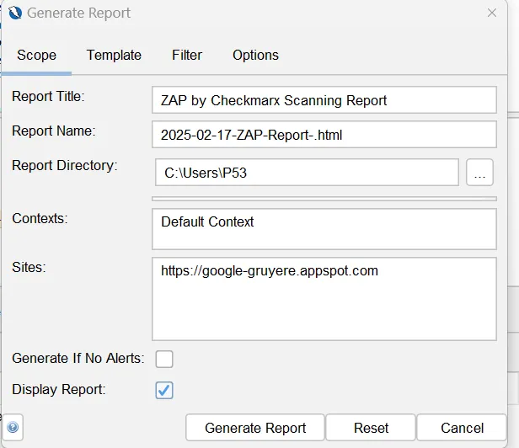519x448 pixels.
Task: Focus the Report Name text box
Action: pyautogui.click(x=324, y=135)
